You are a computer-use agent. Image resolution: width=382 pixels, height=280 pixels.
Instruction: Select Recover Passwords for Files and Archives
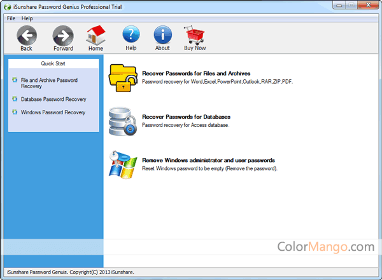coord(196,74)
